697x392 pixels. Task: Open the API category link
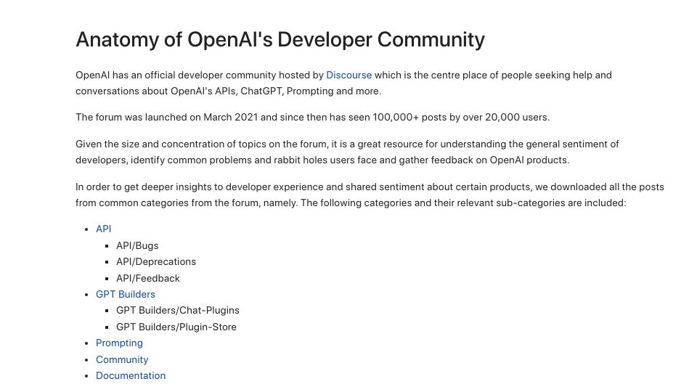pyautogui.click(x=104, y=229)
